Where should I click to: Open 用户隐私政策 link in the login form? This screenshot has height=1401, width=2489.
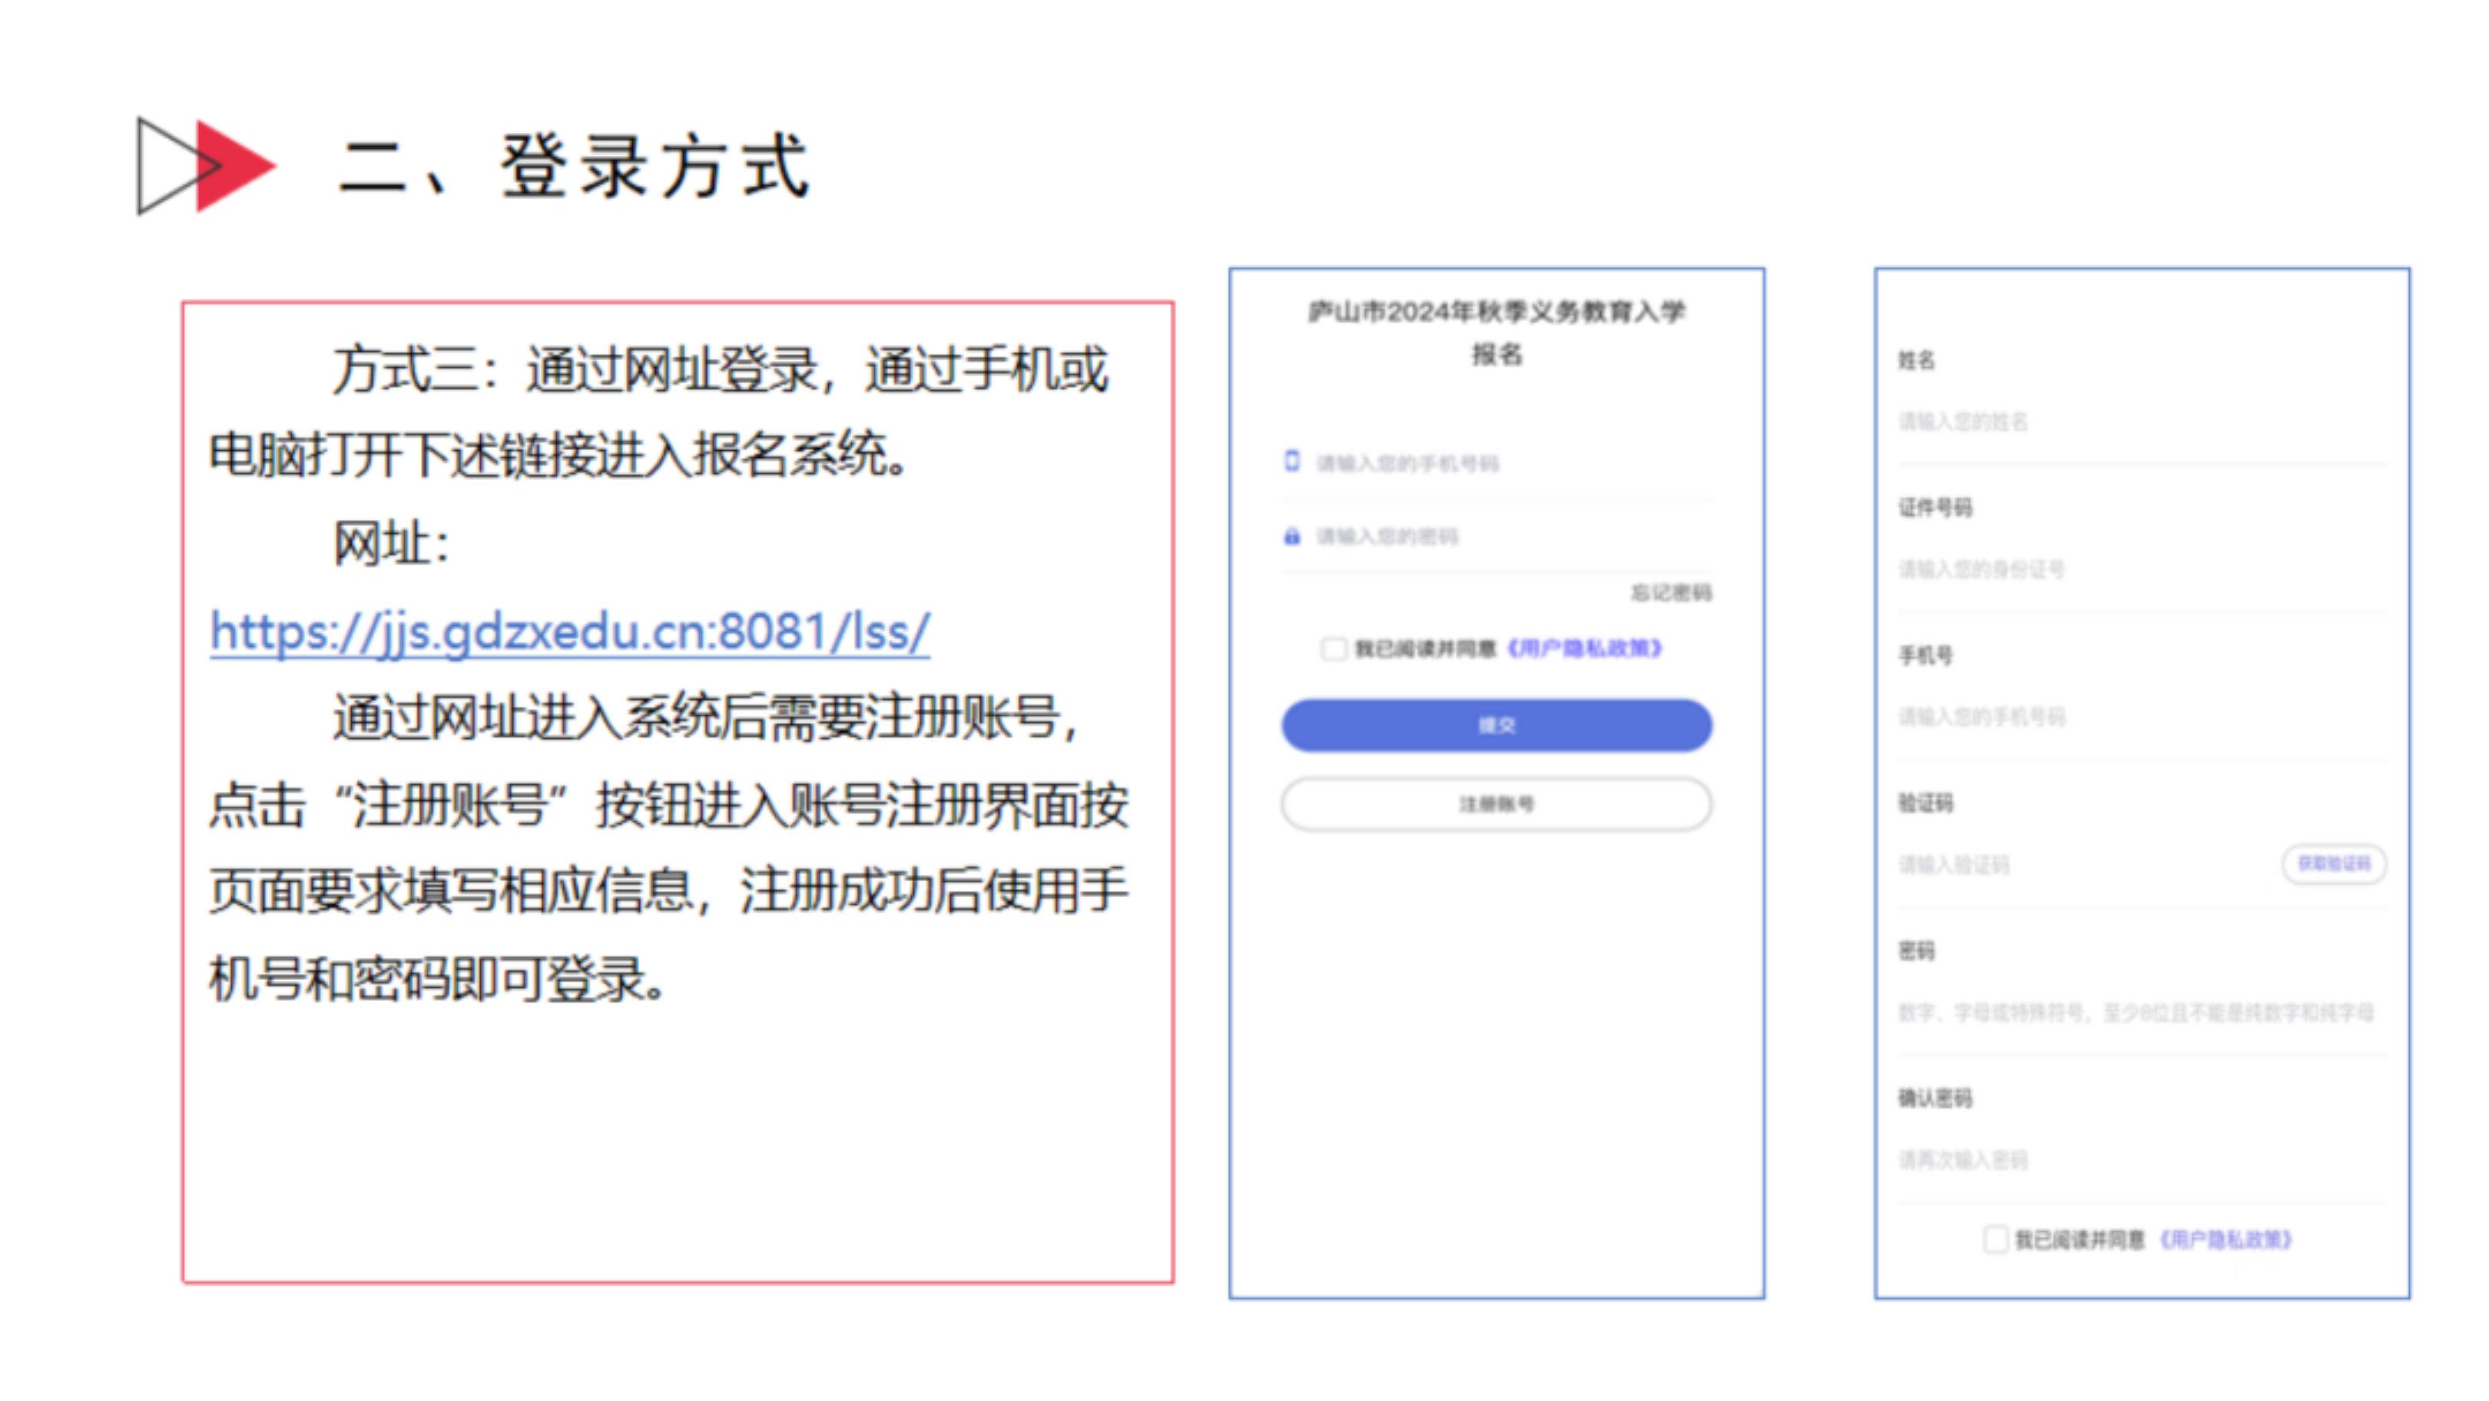point(1585,648)
